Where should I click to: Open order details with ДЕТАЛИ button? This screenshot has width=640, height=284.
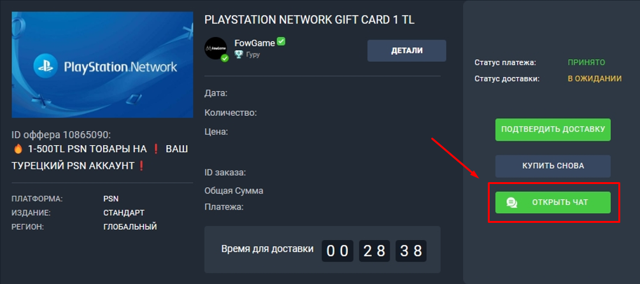pos(406,50)
